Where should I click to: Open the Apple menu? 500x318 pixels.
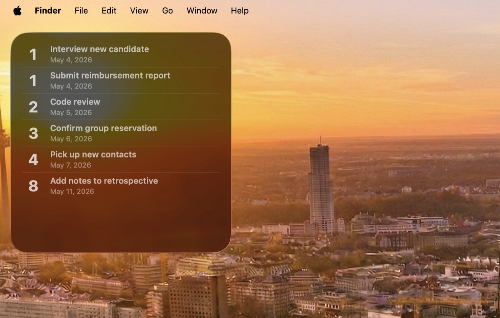(x=17, y=11)
